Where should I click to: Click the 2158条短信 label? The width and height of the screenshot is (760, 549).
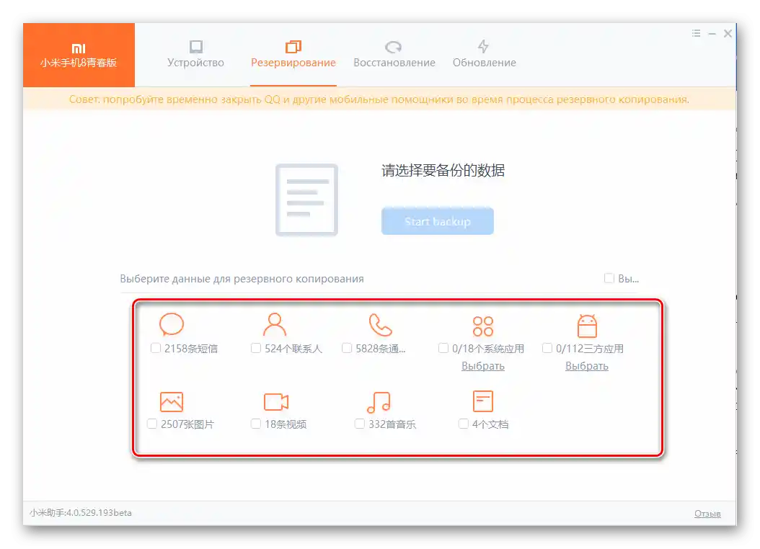[x=191, y=349]
